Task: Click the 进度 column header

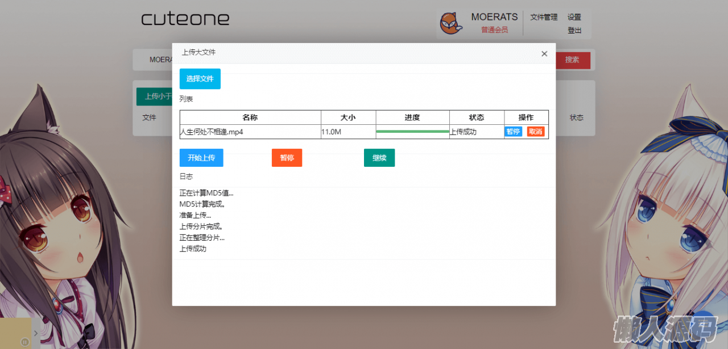Action: pos(412,117)
